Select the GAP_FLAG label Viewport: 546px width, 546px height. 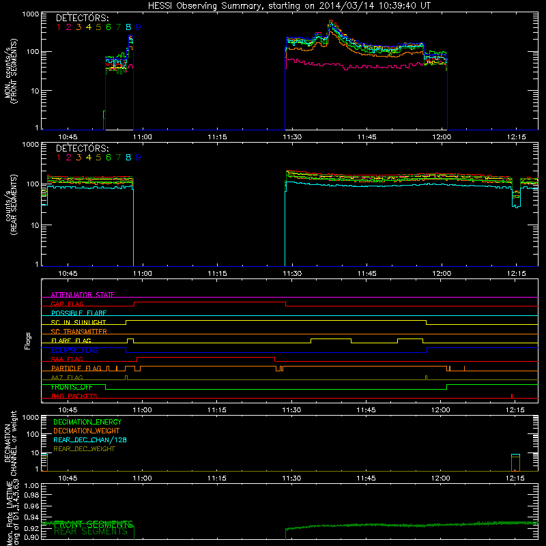tap(67, 304)
